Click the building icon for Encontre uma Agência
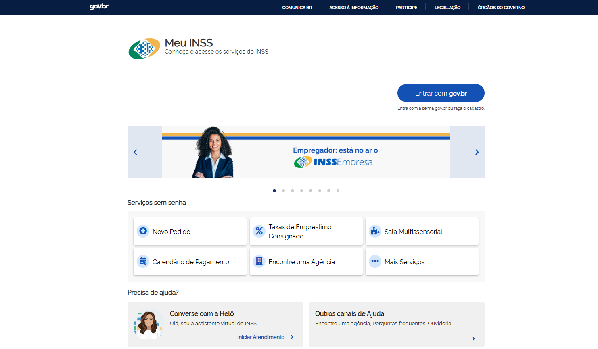Image resolution: width=598 pixels, height=349 pixels. (259, 261)
